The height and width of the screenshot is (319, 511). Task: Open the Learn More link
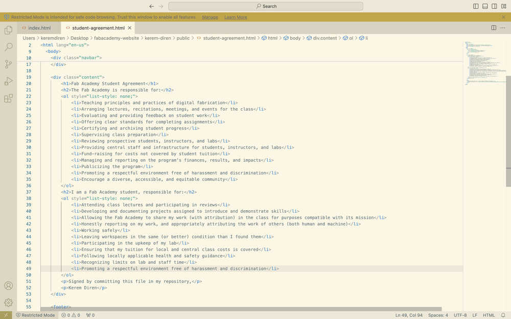click(236, 17)
